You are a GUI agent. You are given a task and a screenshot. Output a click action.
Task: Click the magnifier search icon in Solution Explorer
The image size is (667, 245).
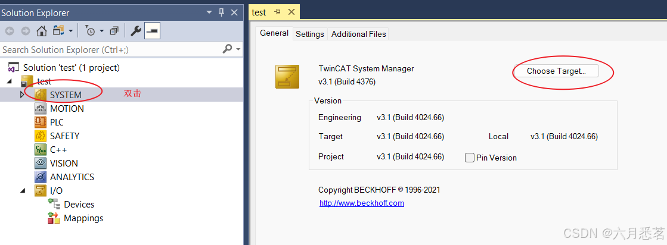pos(228,49)
